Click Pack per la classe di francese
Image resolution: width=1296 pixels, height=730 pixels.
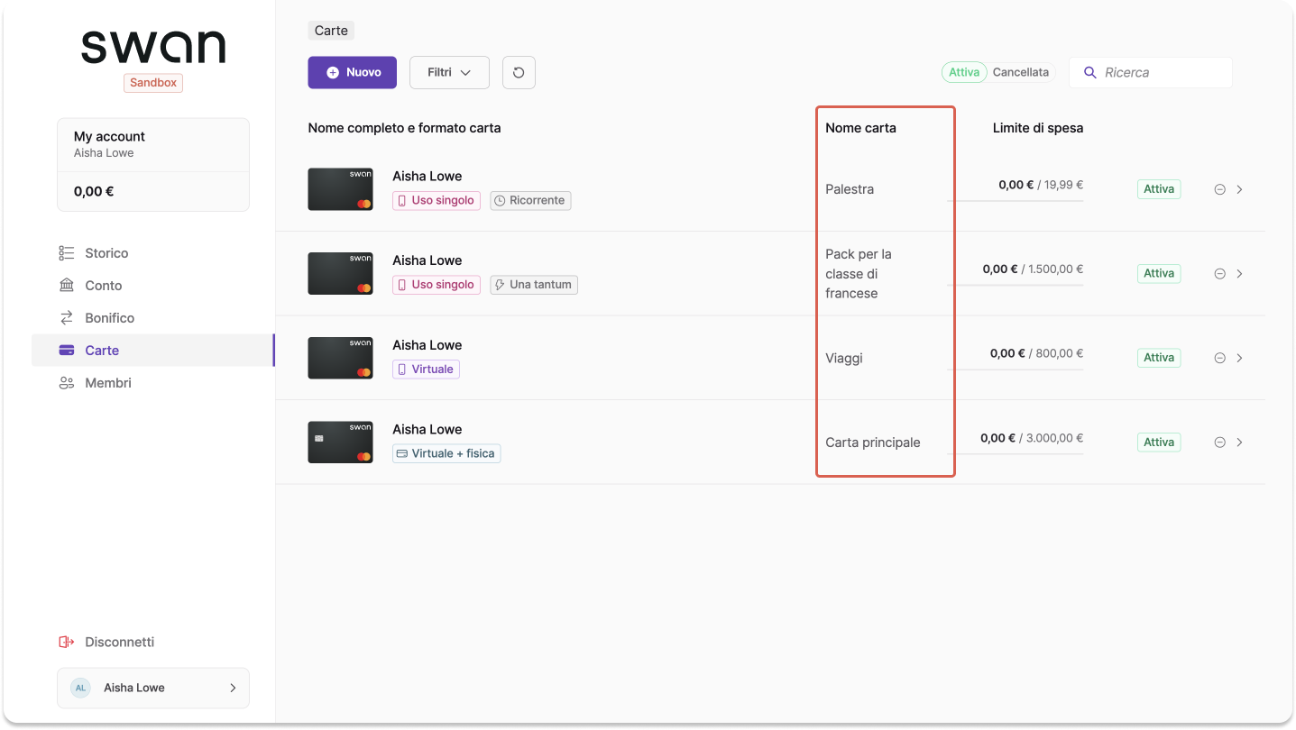tap(859, 274)
